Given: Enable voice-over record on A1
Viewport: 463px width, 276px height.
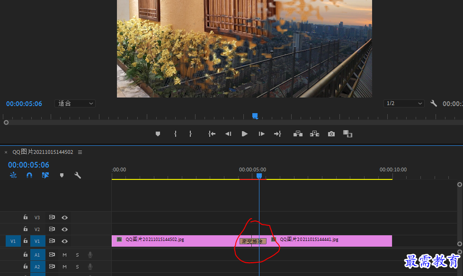Looking at the screenshot, I should tap(90, 255).
